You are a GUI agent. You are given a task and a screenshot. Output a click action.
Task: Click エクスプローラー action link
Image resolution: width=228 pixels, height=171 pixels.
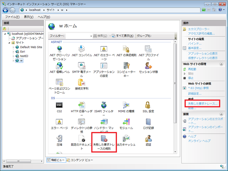click(199, 29)
